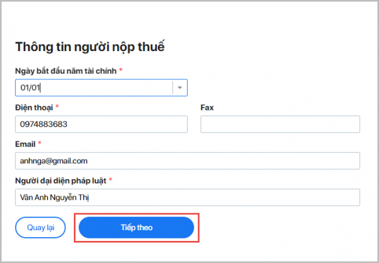Viewport: 379px width, 263px height.
Task: Click the 01/01 date combo box field
Action: (93, 88)
